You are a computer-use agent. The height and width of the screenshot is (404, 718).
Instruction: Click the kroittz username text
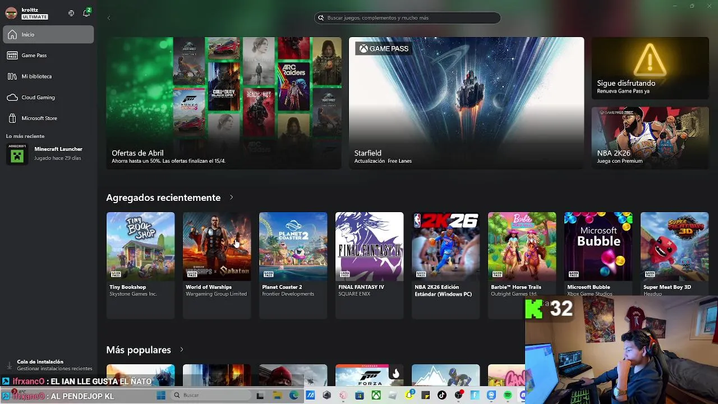click(30, 10)
